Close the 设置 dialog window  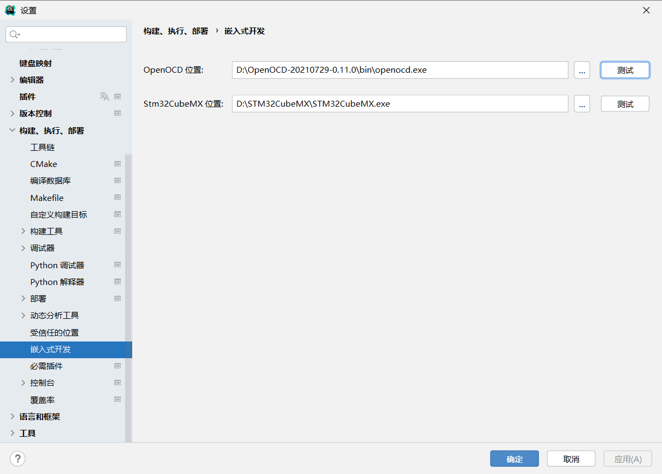click(646, 10)
